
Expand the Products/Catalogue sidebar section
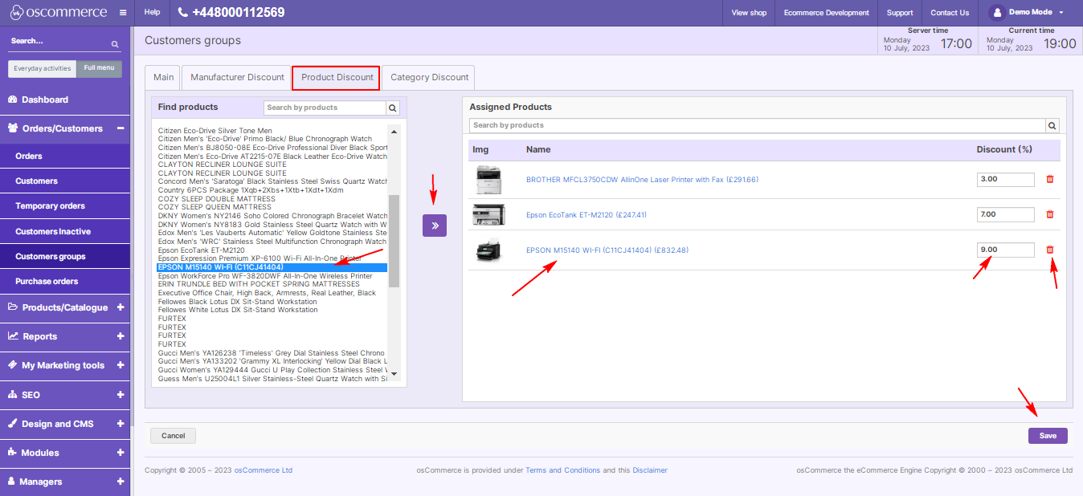click(x=120, y=307)
